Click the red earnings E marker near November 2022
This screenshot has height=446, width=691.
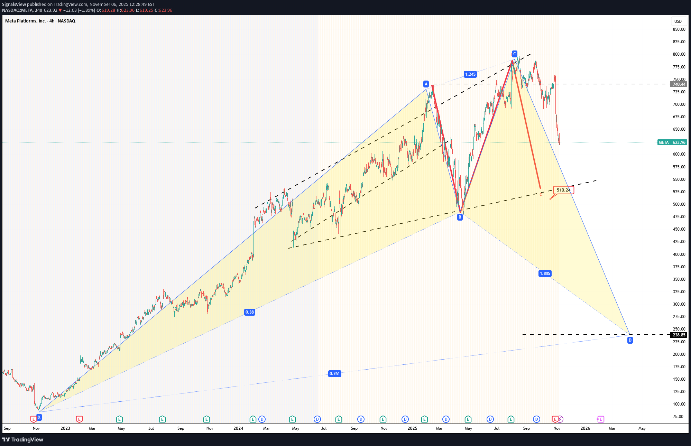coord(33,419)
